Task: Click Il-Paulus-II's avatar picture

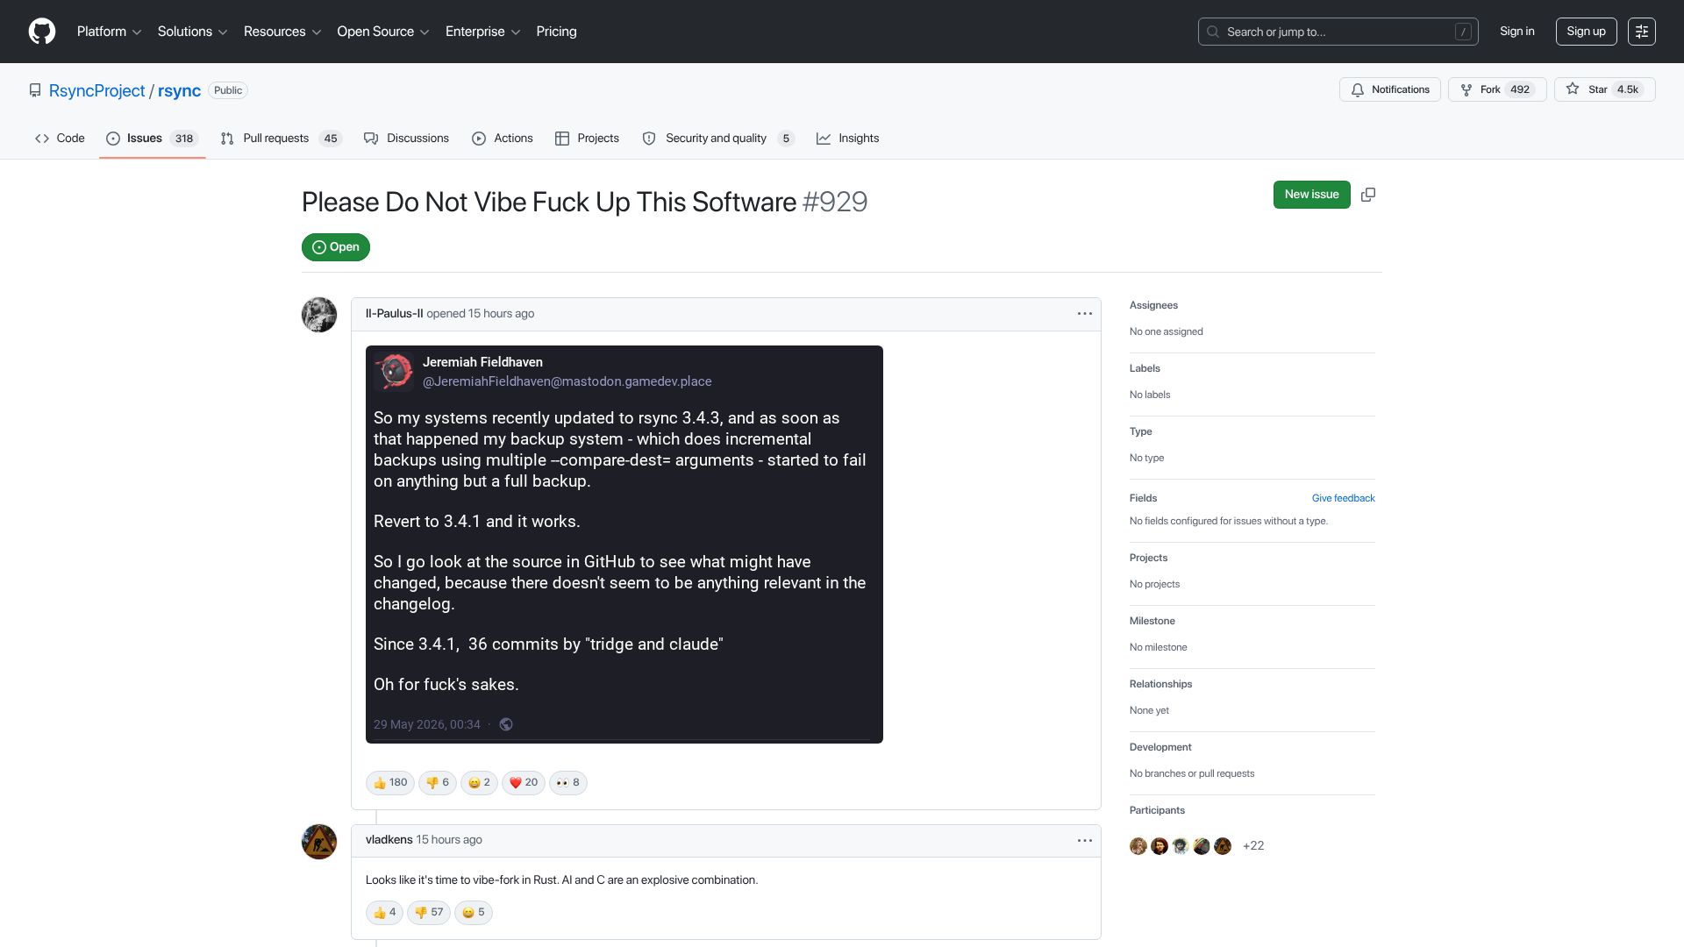Action: click(319, 315)
